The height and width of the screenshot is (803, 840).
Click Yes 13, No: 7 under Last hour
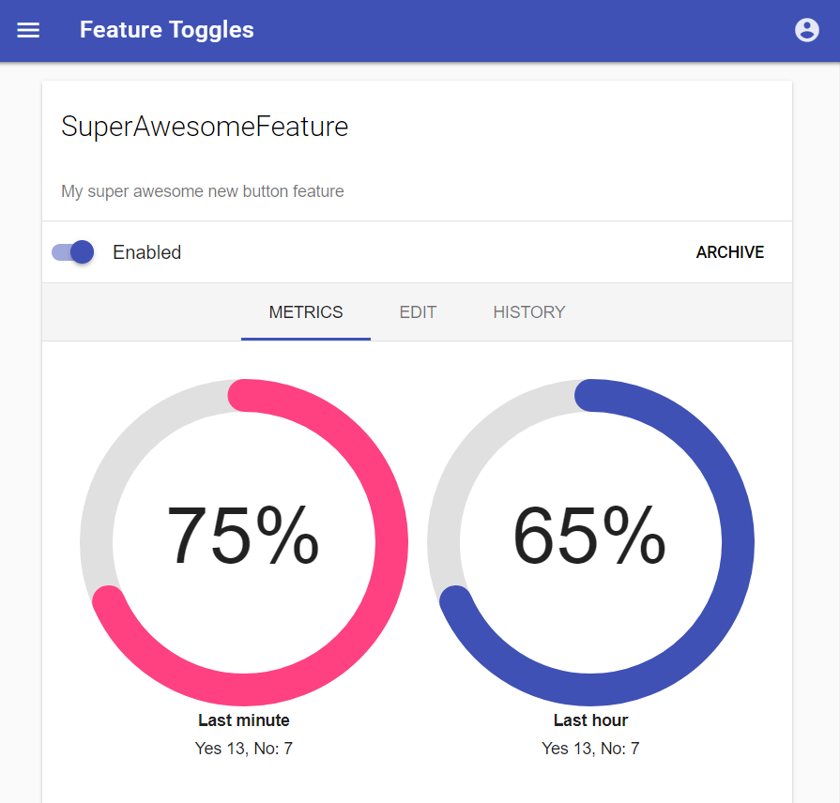tap(590, 748)
